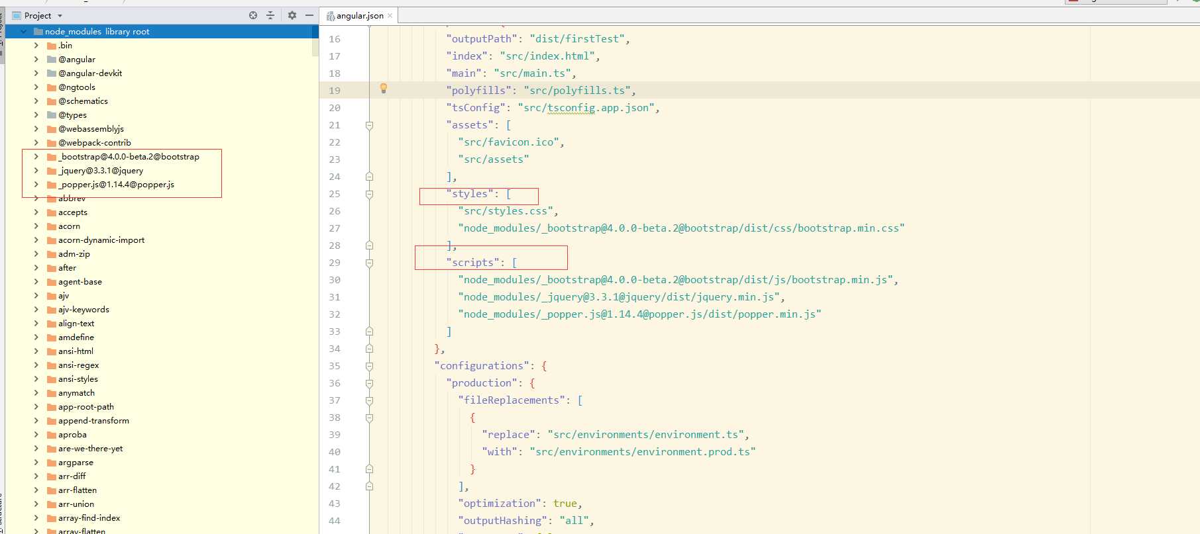Click the adm-zip folder icon
The image size is (1200, 534).
tap(52, 254)
